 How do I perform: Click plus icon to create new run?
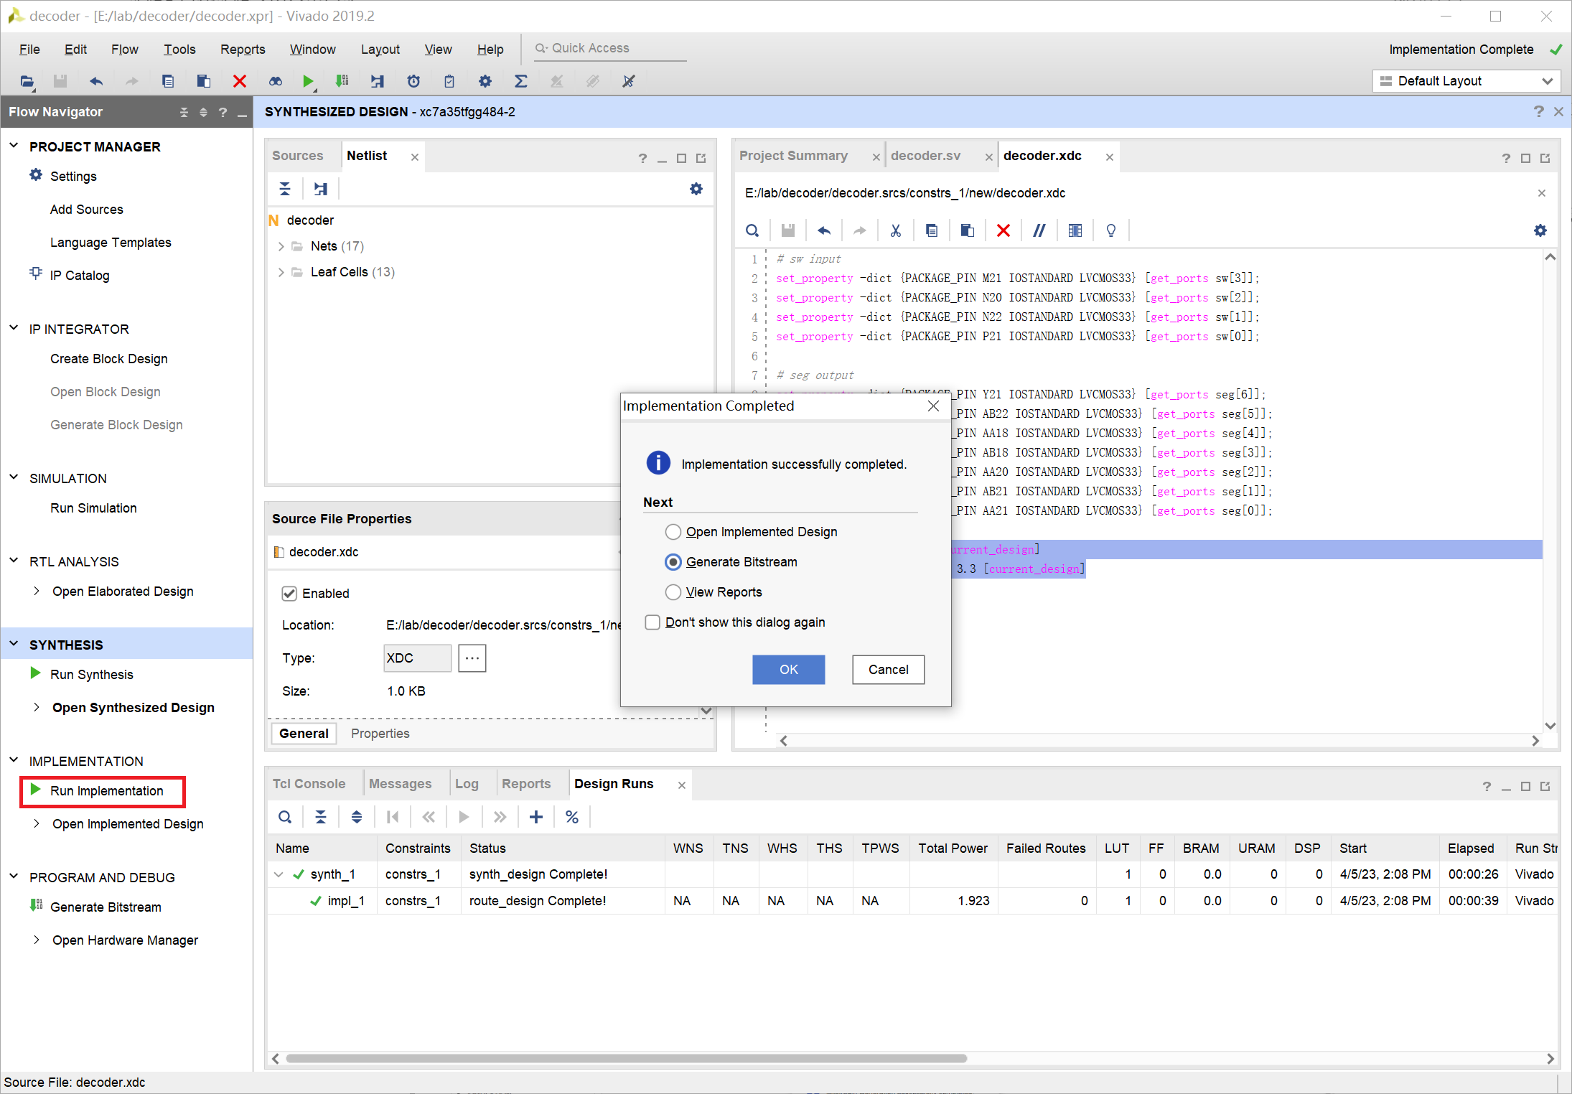pyautogui.click(x=535, y=817)
